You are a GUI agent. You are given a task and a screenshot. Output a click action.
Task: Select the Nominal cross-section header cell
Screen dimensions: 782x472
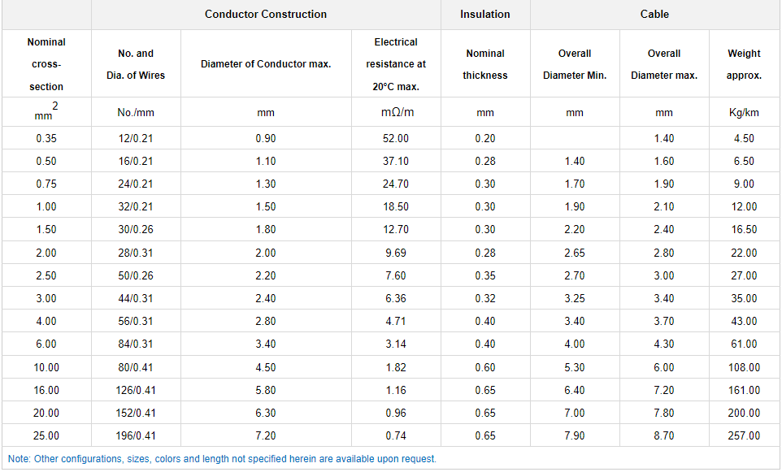click(x=46, y=64)
